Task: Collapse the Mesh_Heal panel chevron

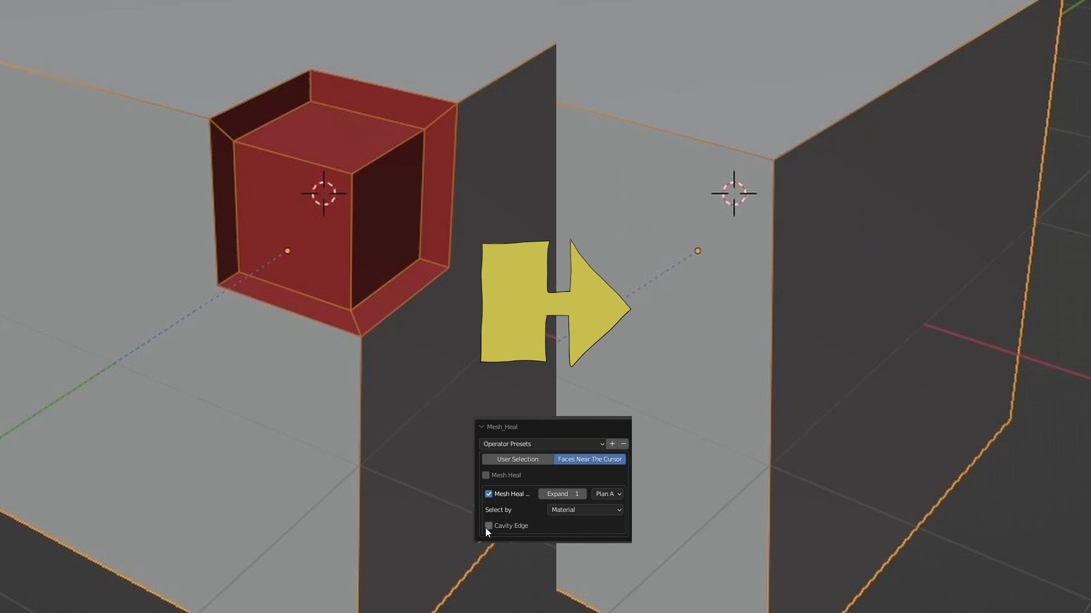Action: coord(482,427)
